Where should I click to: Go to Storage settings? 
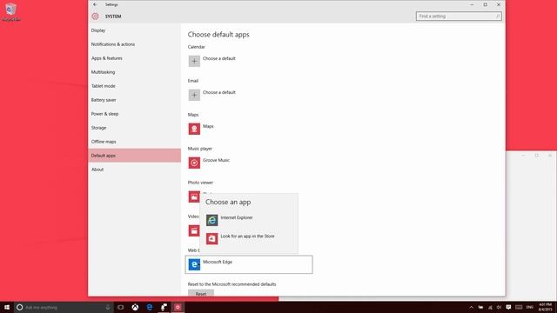coord(134,128)
